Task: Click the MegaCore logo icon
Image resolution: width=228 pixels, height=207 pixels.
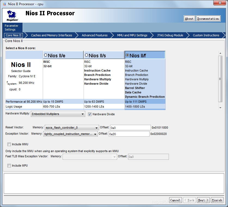Action: coord(12,16)
